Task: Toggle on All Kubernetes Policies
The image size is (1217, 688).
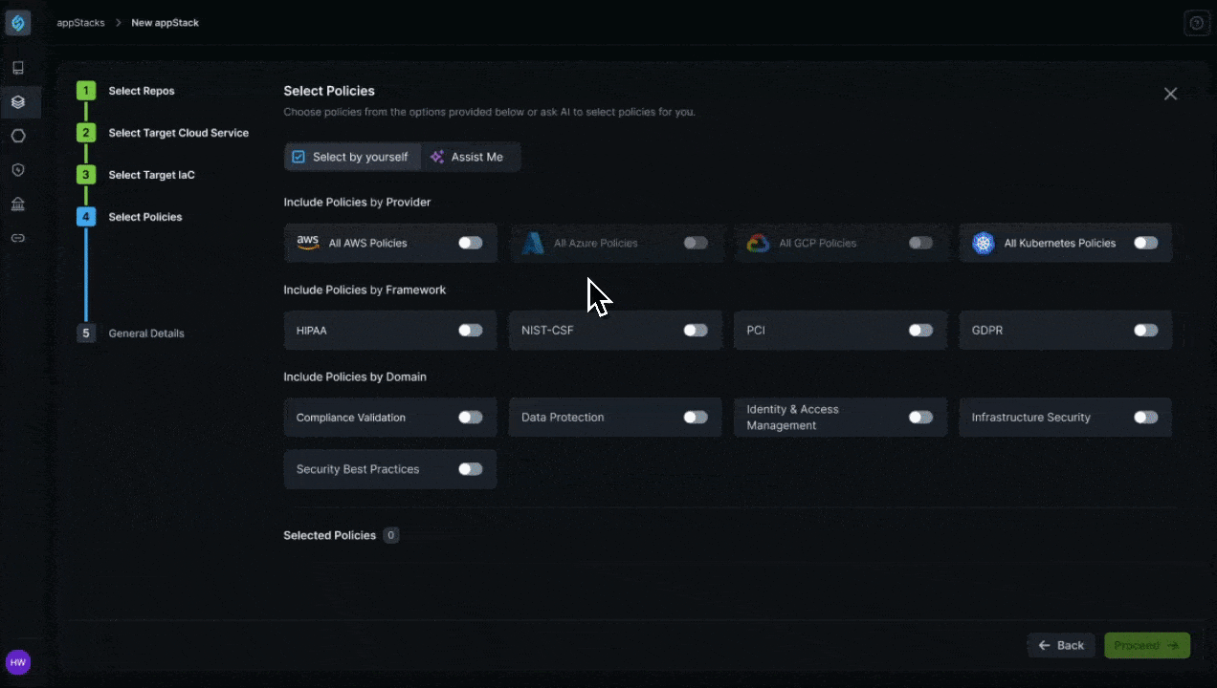Action: click(x=1145, y=243)
